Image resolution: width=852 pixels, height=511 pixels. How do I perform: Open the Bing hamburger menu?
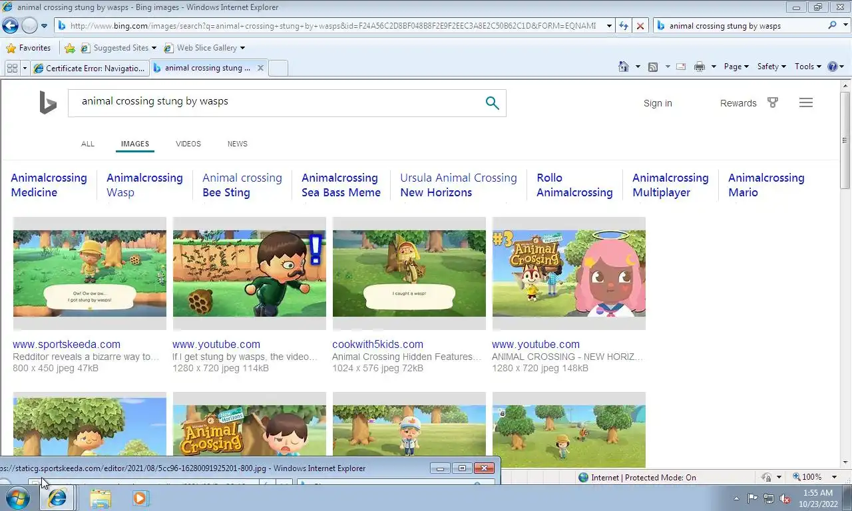(x=806, y=102)
